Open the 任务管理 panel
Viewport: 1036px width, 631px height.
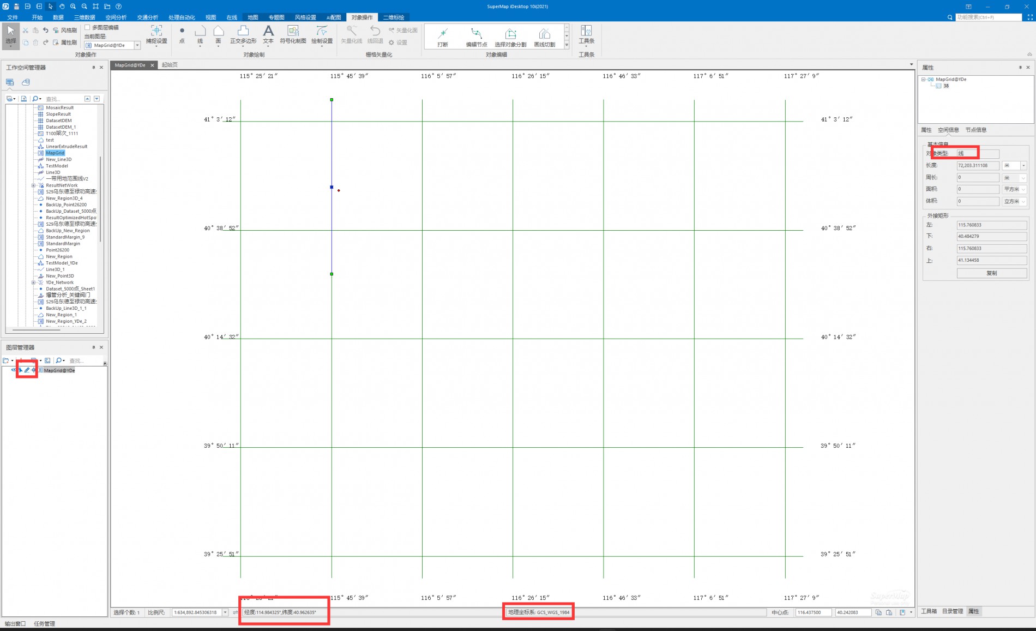(45, 623)
